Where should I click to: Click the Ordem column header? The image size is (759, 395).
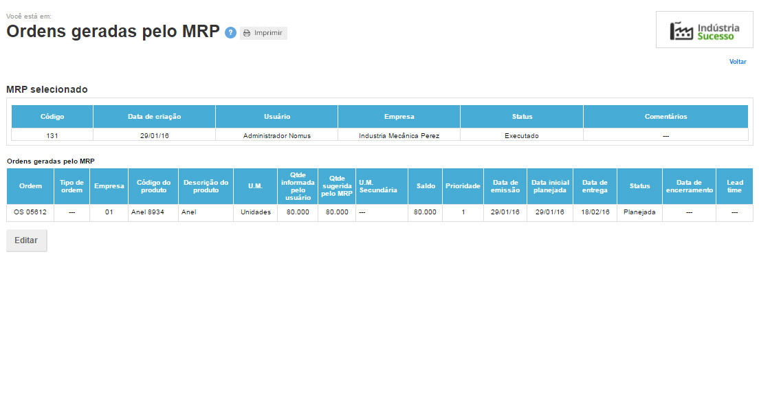30,186
